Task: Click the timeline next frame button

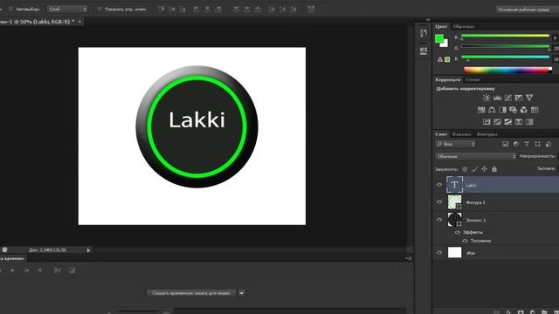Action: click(27, 270)
